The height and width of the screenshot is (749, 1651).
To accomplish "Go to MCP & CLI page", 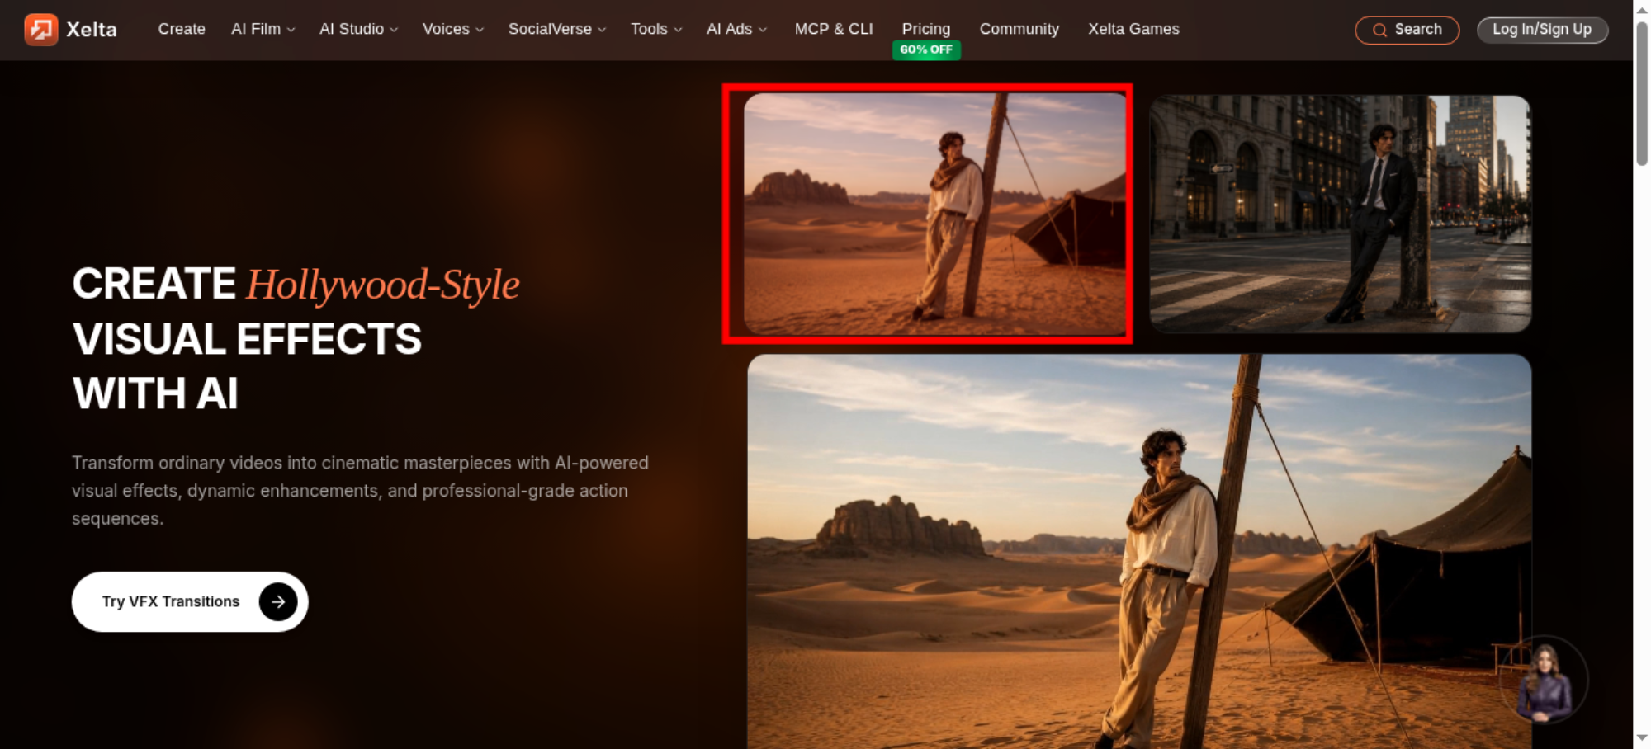I will [834, 29].
